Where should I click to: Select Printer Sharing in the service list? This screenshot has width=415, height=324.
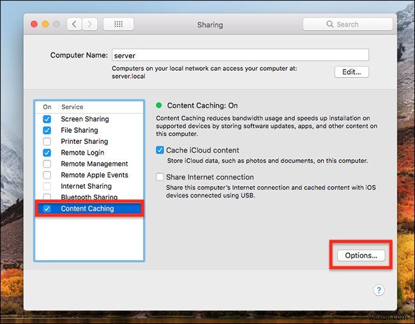[x=84, y=141]
